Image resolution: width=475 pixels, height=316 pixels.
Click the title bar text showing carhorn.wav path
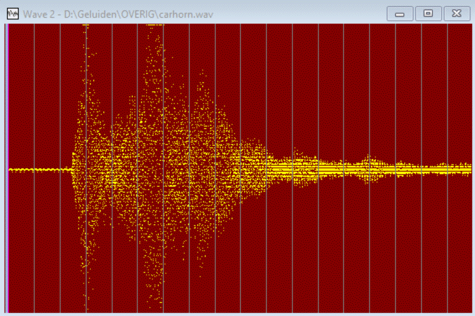click(x=117, y=13)
